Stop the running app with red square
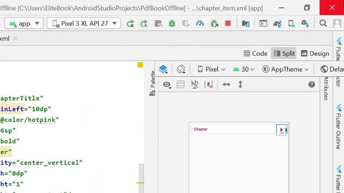The height and width of the screenshot is (193, 344). coord(228,23)
